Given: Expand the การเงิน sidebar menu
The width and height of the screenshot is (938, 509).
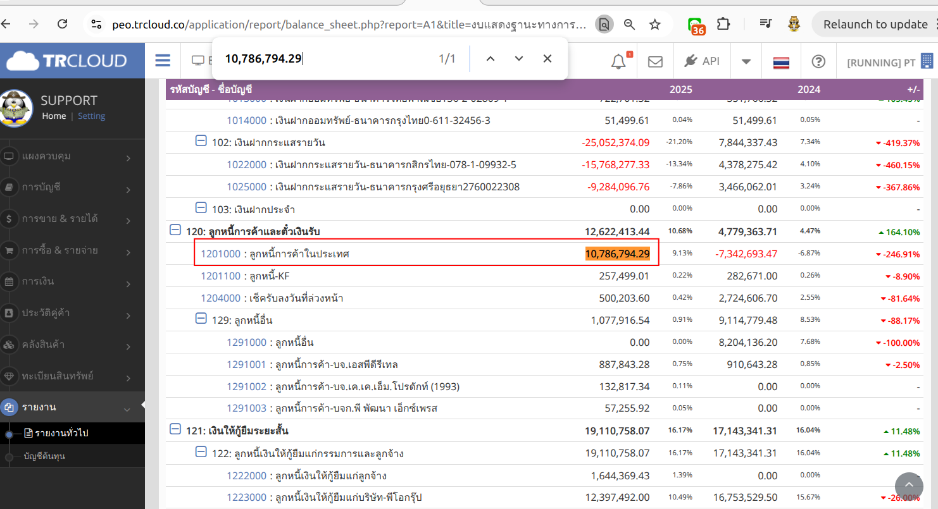Looking at the screenshot, I should point(72,281).
